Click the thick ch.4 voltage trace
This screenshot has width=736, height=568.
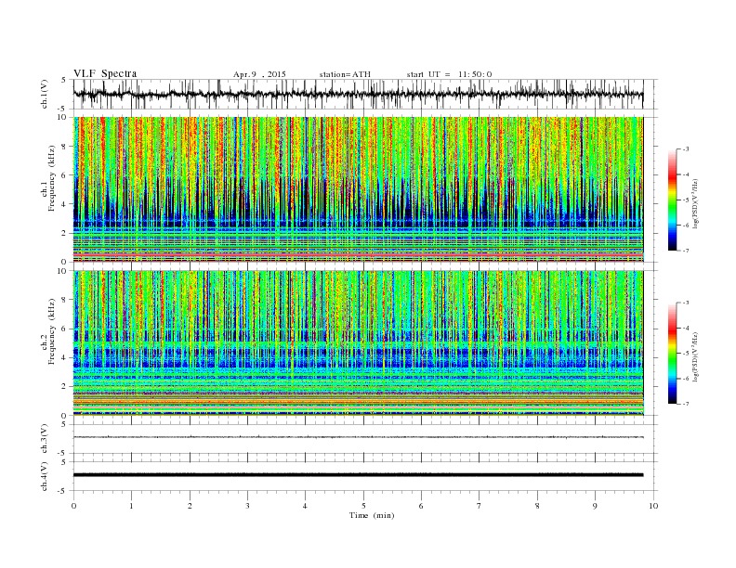pyautogui.click(x=358, y=475)
